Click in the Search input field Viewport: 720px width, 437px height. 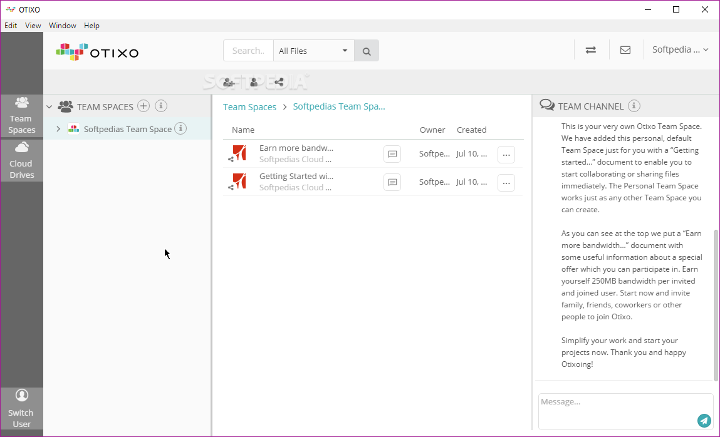pyautogui.click(x=248, y=51)
